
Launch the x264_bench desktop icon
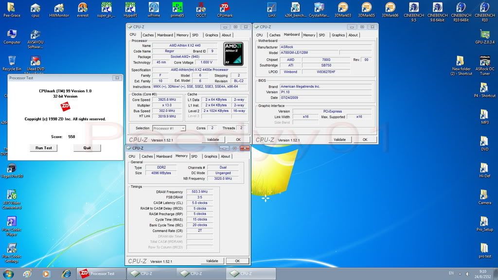point(295,10)
